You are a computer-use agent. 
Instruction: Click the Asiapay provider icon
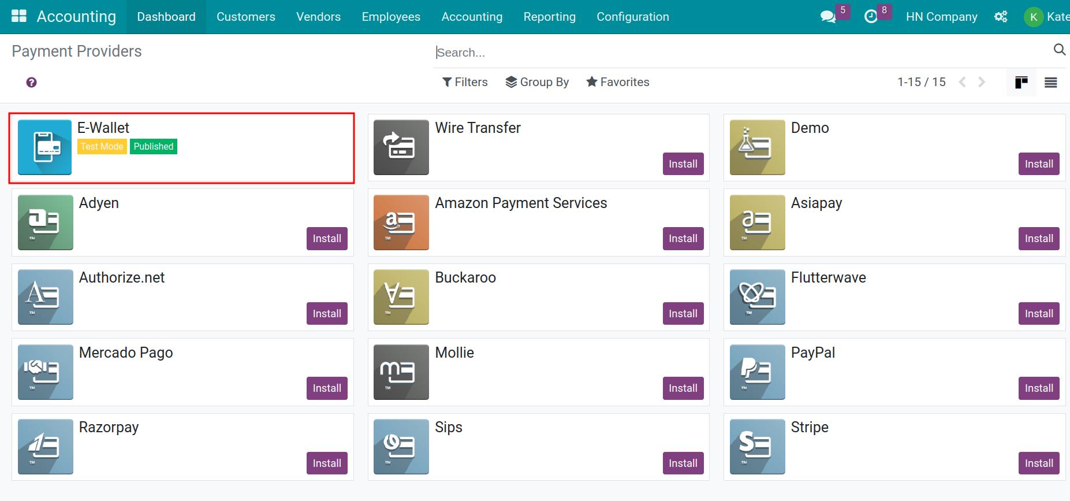[758, 222]
